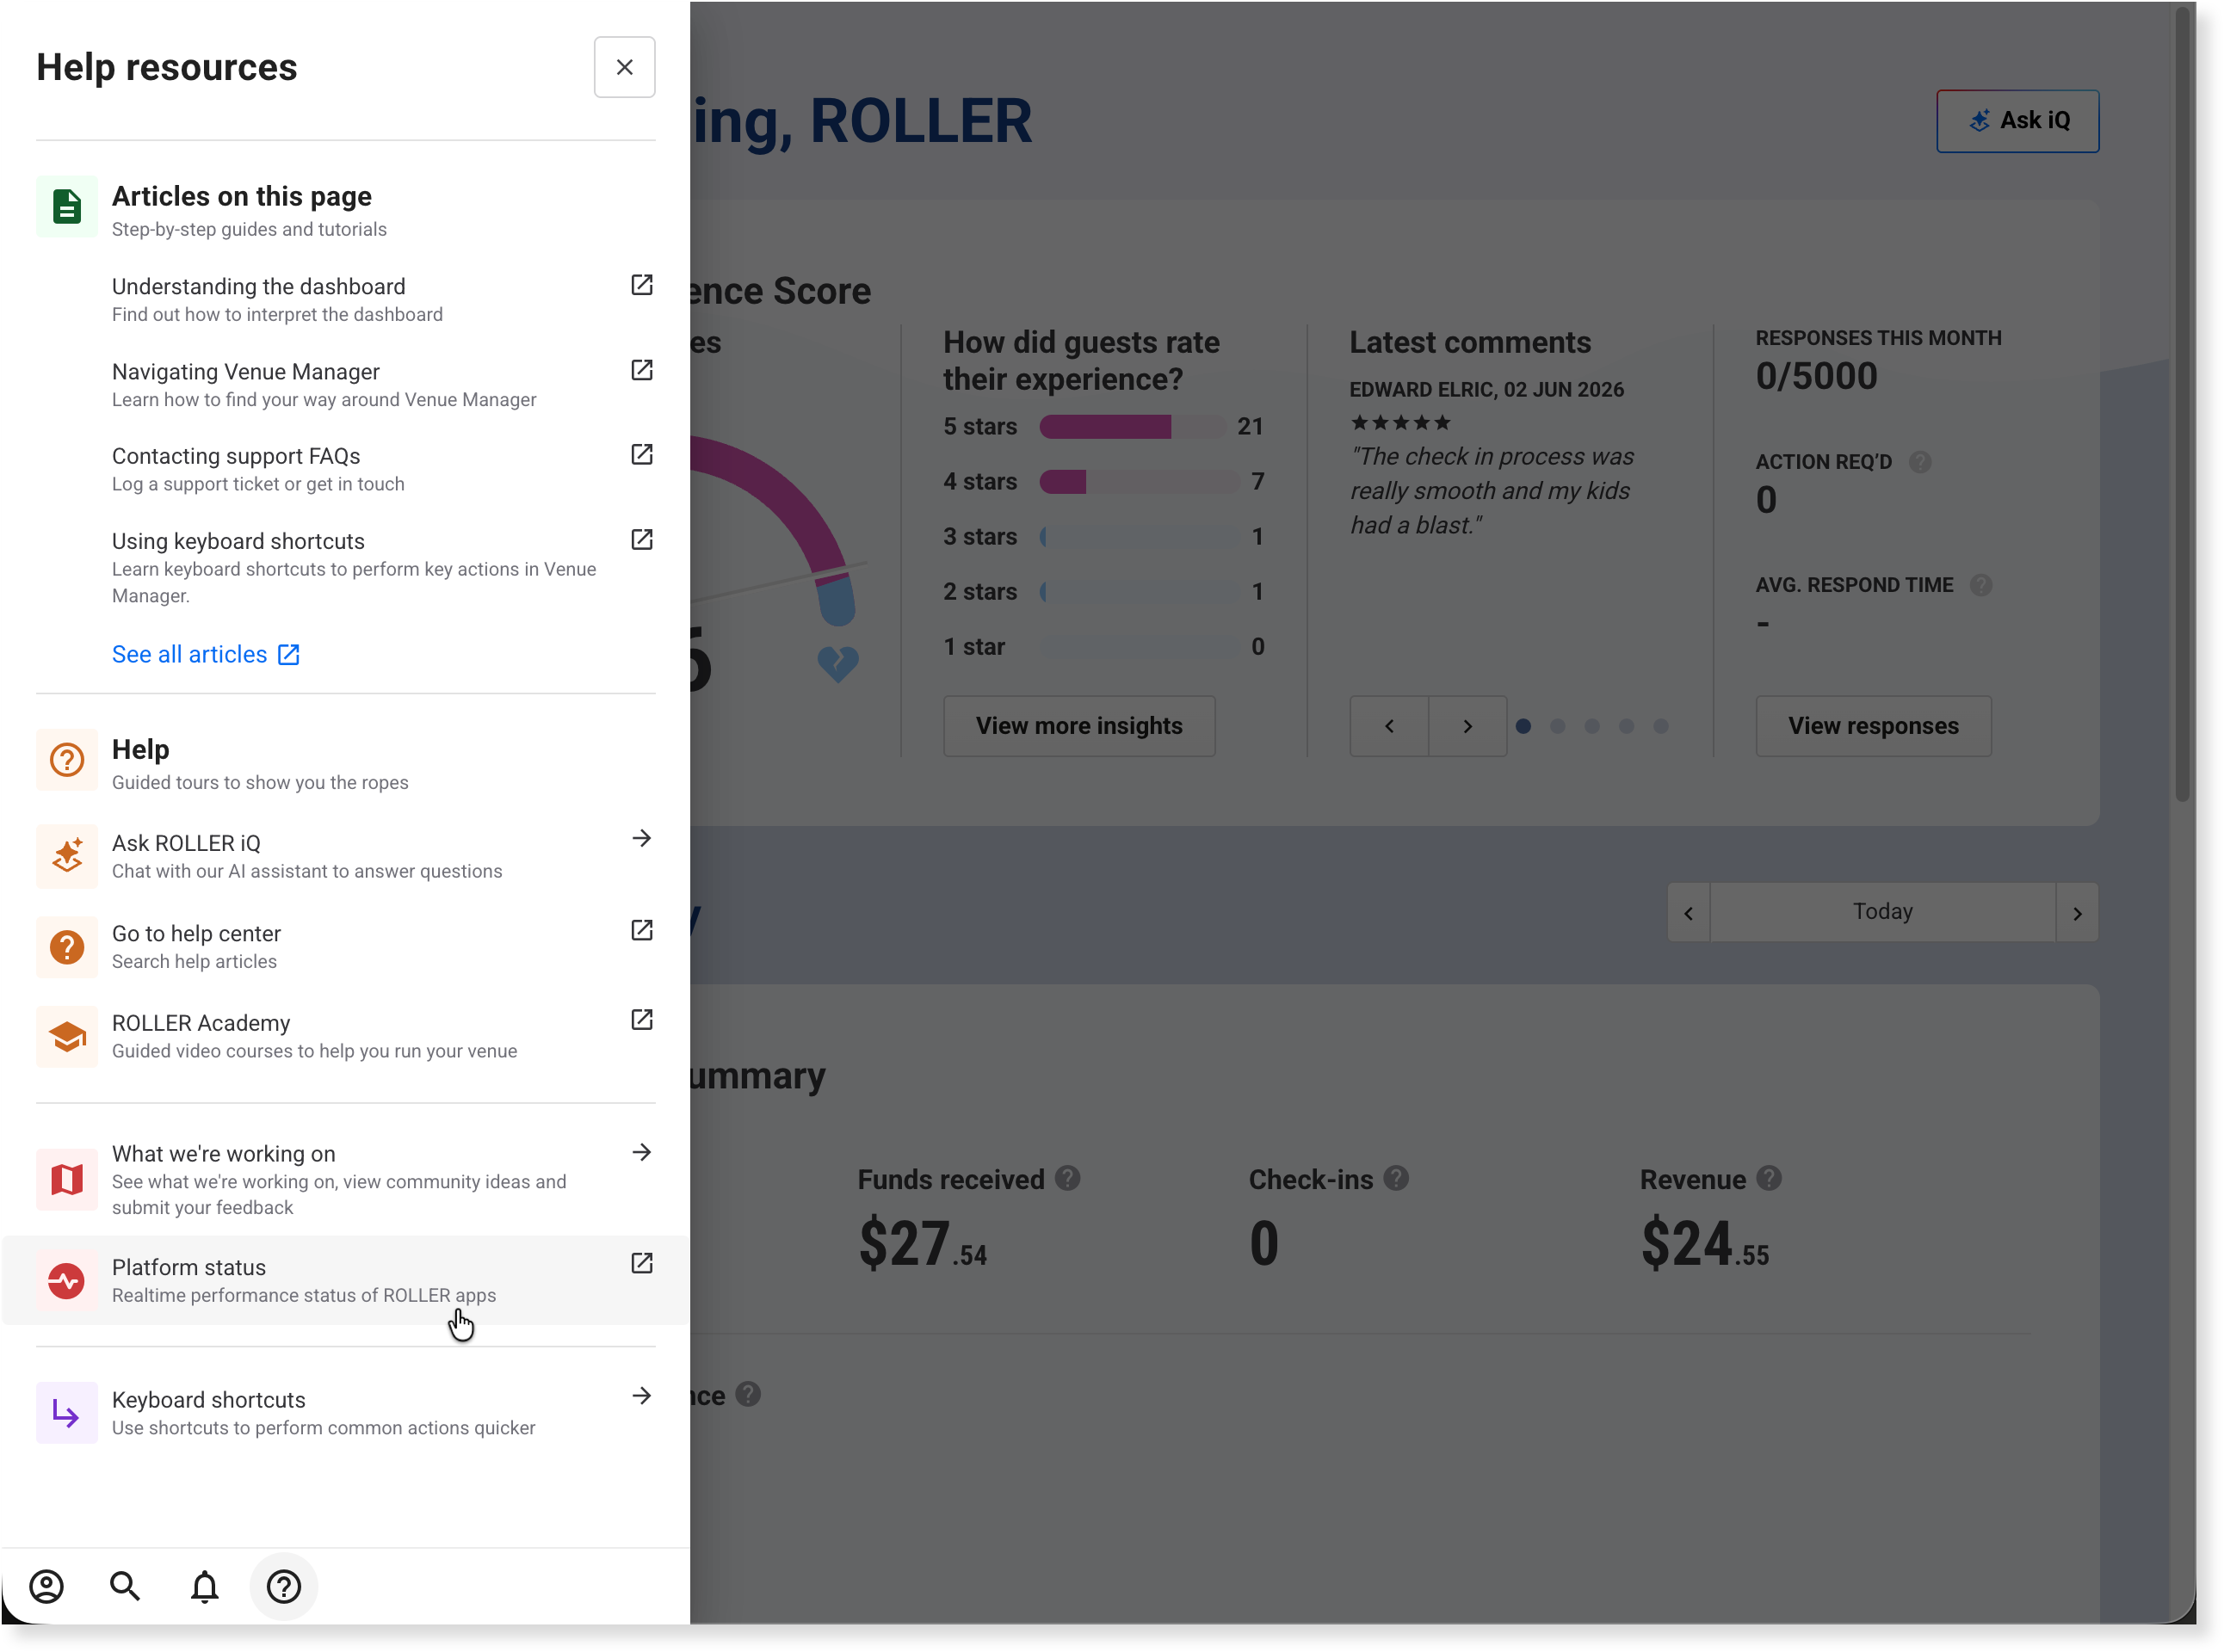The height and width of the screenshot is (1652, 2224).
Task: Open the Platform status page
Action: pyautogui.click(x=345, y=1280)
